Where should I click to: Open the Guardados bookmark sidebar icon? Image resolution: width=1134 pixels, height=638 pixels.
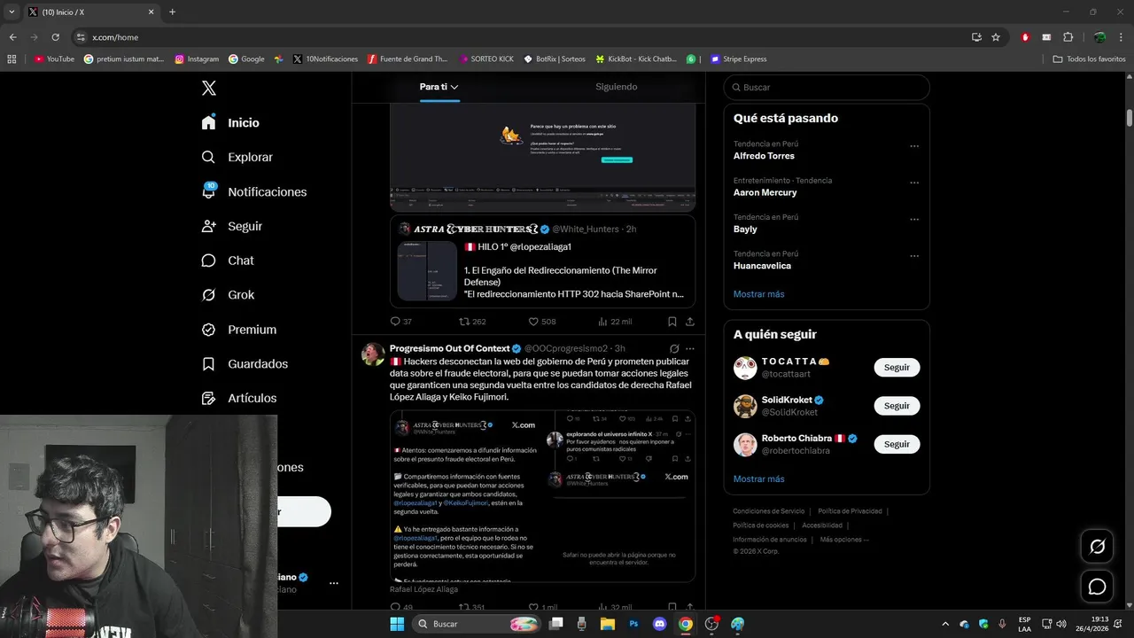208,364
